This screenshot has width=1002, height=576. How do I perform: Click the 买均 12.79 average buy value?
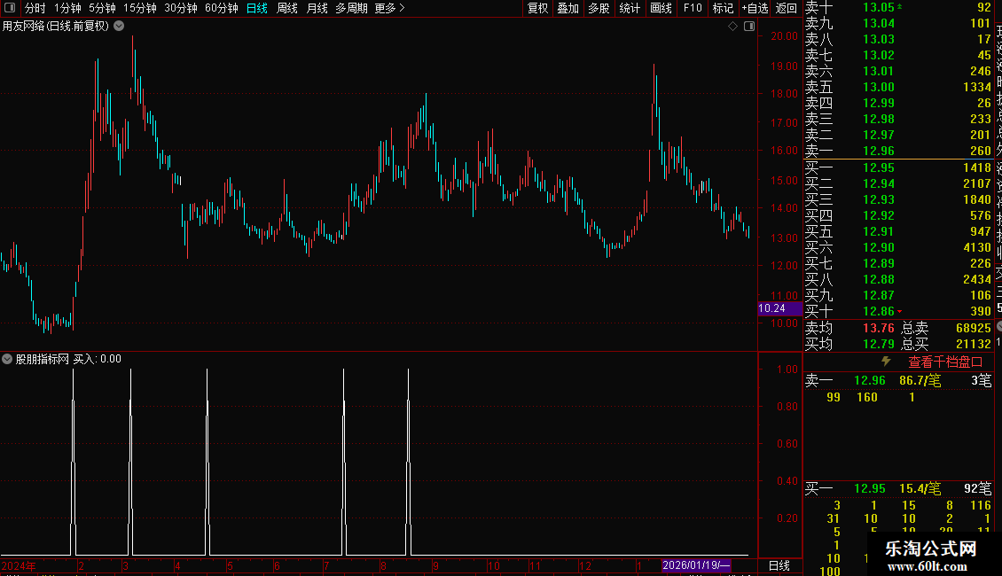(x=879, y=344)
